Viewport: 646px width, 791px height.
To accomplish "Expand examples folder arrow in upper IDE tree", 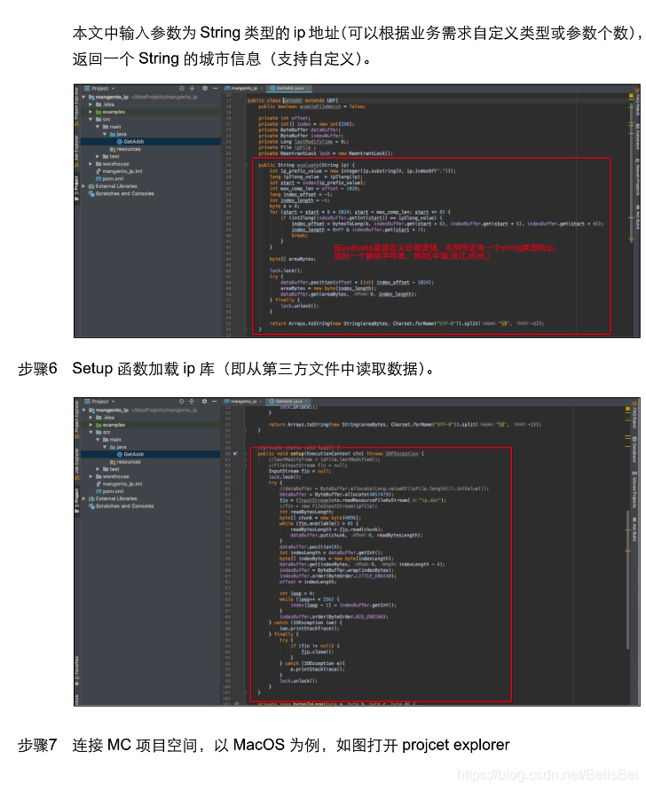I will 91,112.
